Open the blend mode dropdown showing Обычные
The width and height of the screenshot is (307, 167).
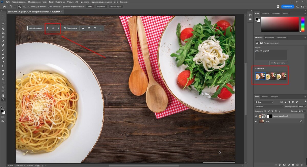pyautogui.click(x=269, y=106)
